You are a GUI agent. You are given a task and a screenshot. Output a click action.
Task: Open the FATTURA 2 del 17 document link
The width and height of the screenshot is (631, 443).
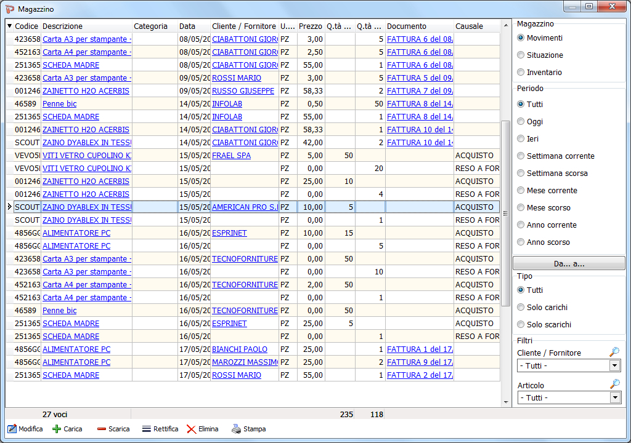420,375
